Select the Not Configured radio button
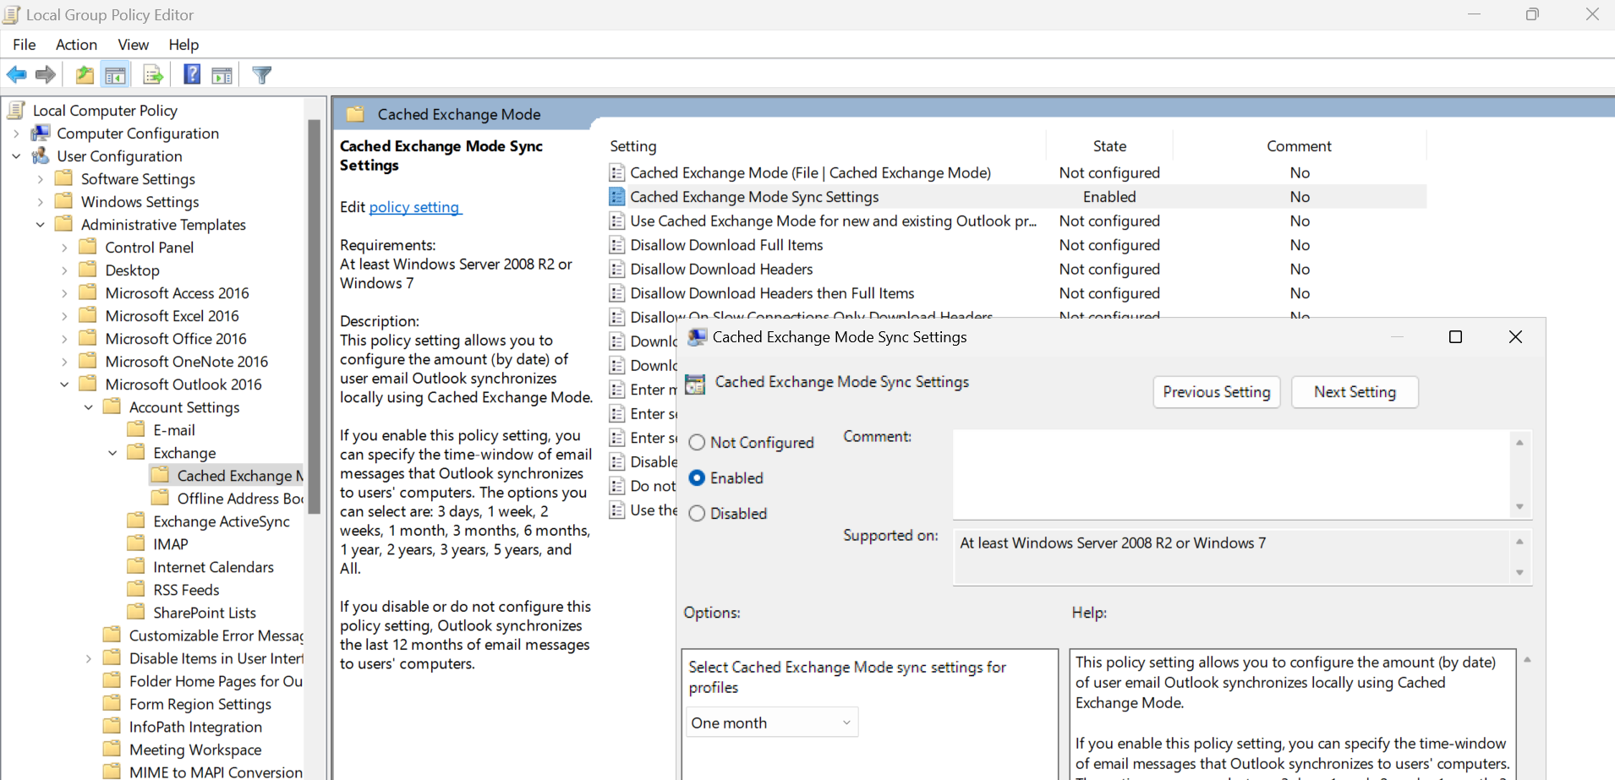 (697, 442)
